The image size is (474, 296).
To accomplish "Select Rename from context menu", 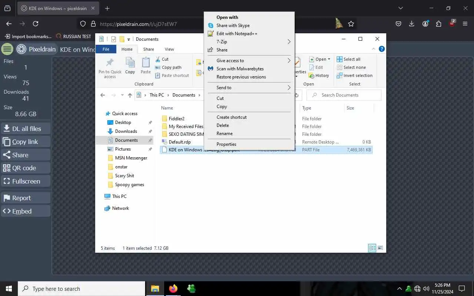I will pos(249,134).
